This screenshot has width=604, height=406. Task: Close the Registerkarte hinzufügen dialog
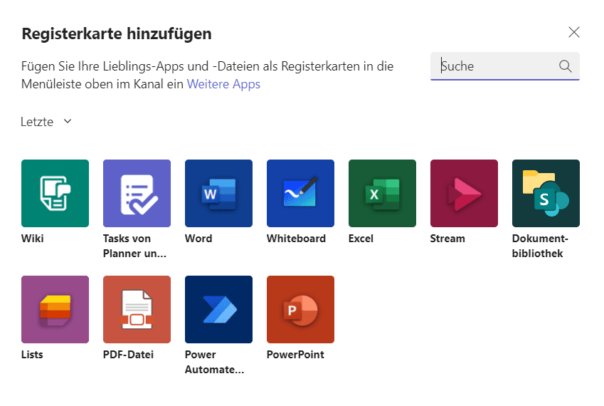(x=574, y=32)
